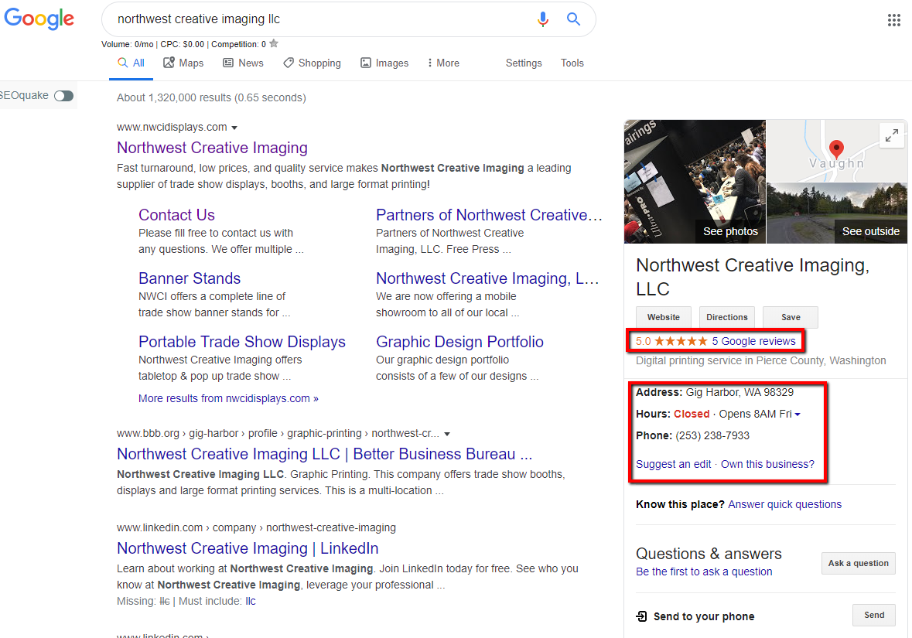Open search Tools

click(x=572, y=63)
